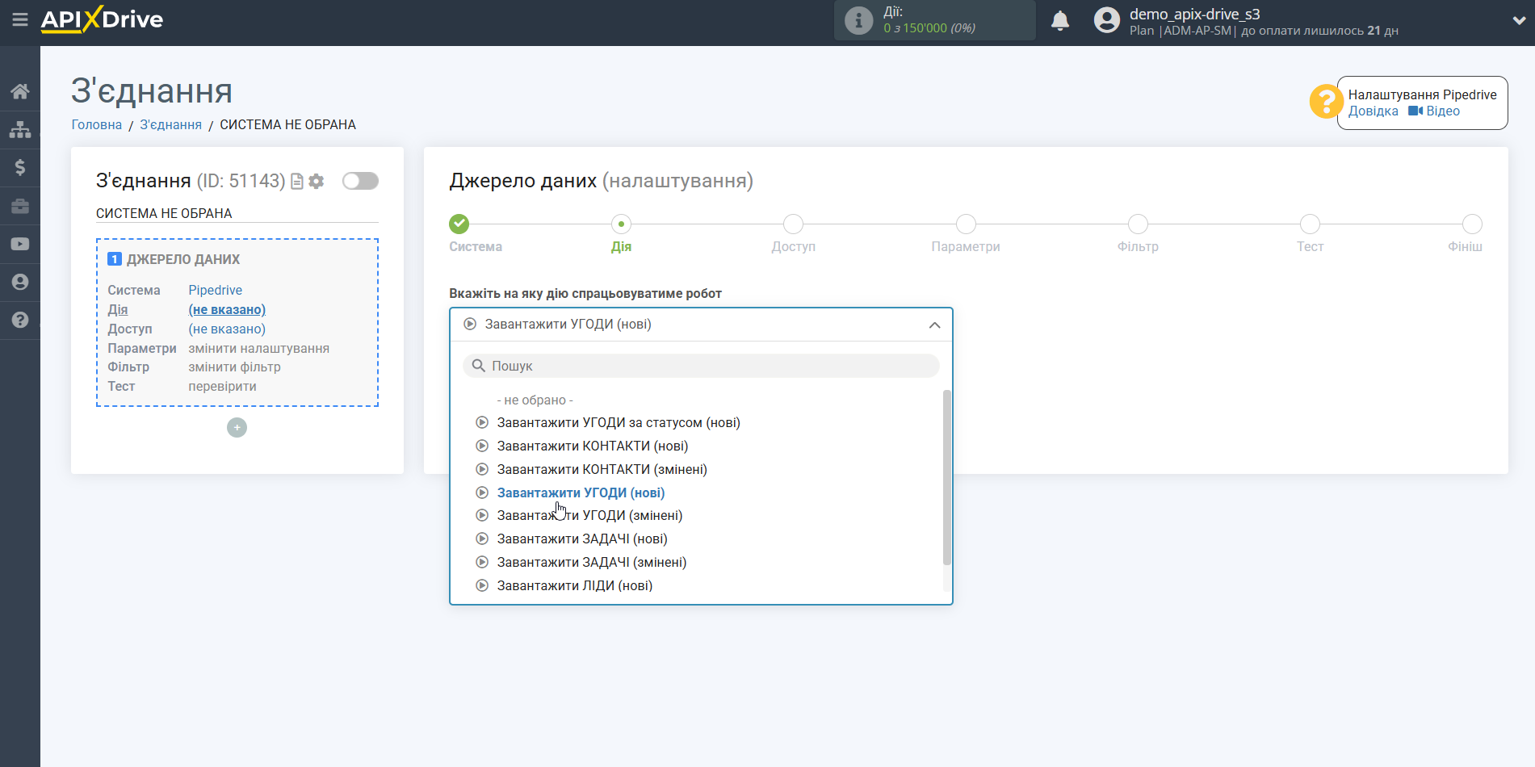Go to the Параметри step
1535x767 pixels.
coord(966,224)
